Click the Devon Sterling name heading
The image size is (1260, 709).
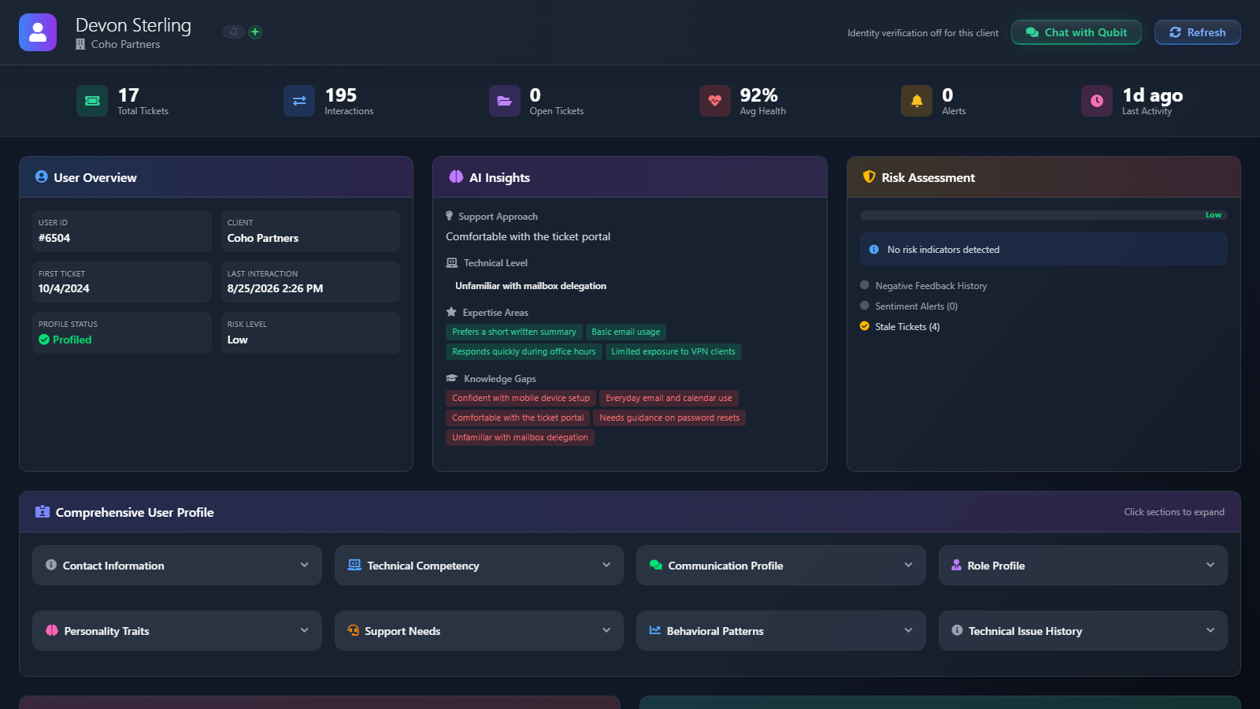click(x=133, y=25)
